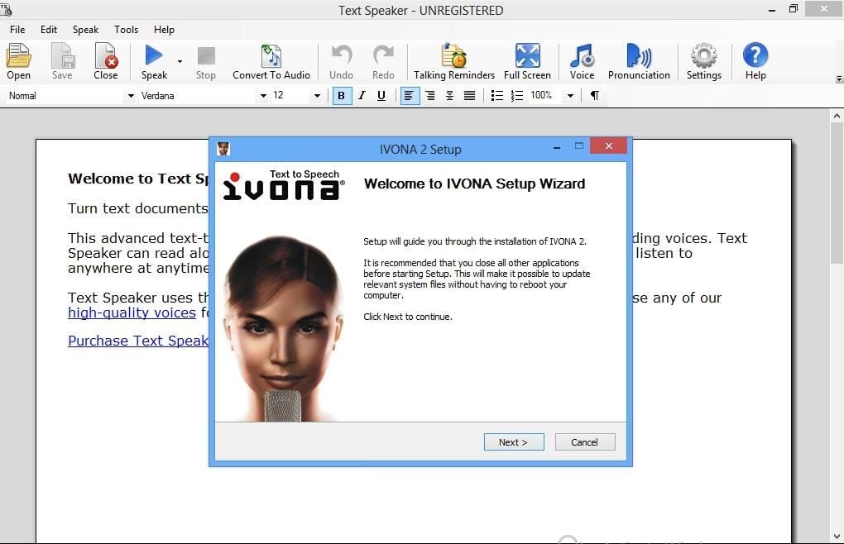Minimize the Text Speaker main window
844x544 pixels.
pyautogui.click(x=772, y=9)
